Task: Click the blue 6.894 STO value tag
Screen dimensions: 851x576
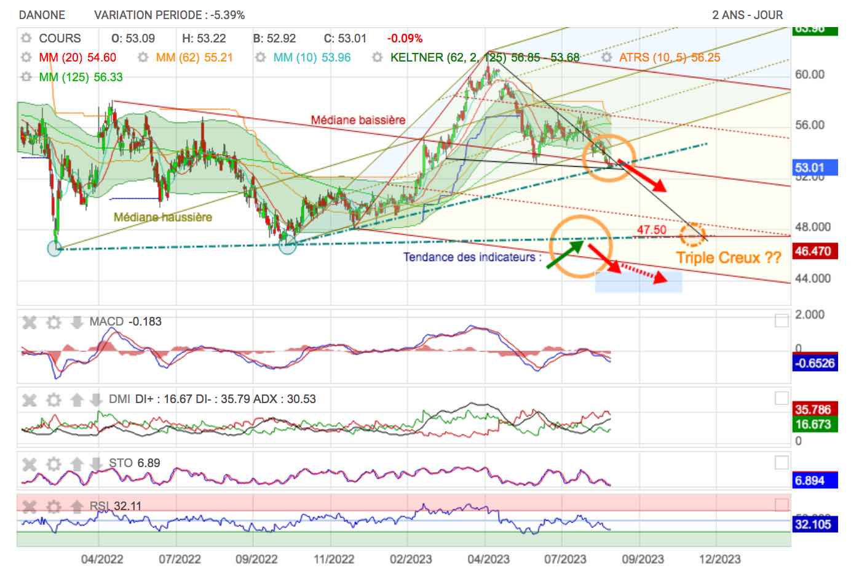Action: (x=814, y=481)
